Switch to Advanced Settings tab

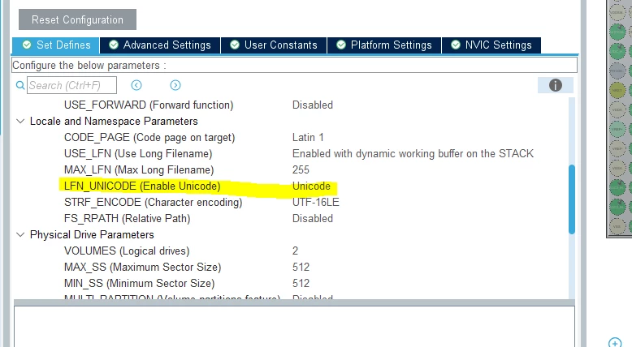tap(160, 45)
